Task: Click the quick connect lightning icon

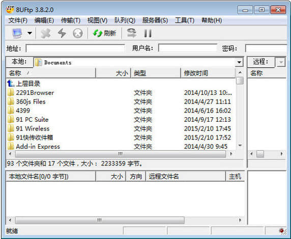Action: click(x=62, y=33)
